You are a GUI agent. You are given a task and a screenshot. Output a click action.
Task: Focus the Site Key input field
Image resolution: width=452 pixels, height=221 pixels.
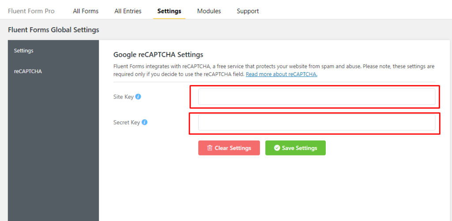point(316,96)
